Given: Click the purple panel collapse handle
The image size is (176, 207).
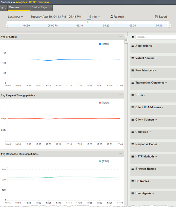Looking at the screenshot, I should tap(126, 40).
